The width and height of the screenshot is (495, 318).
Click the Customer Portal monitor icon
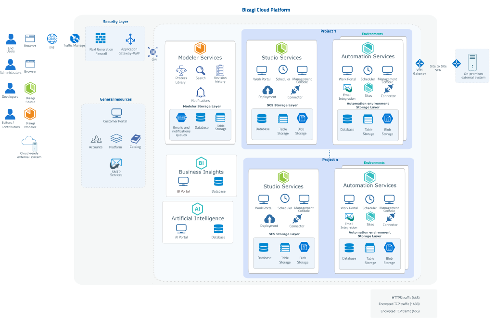(117, 113)
